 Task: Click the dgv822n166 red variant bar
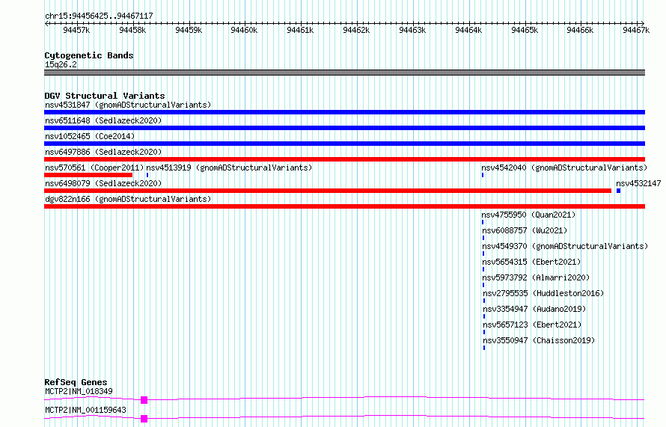pyautogui.click(x=344, y=206)
